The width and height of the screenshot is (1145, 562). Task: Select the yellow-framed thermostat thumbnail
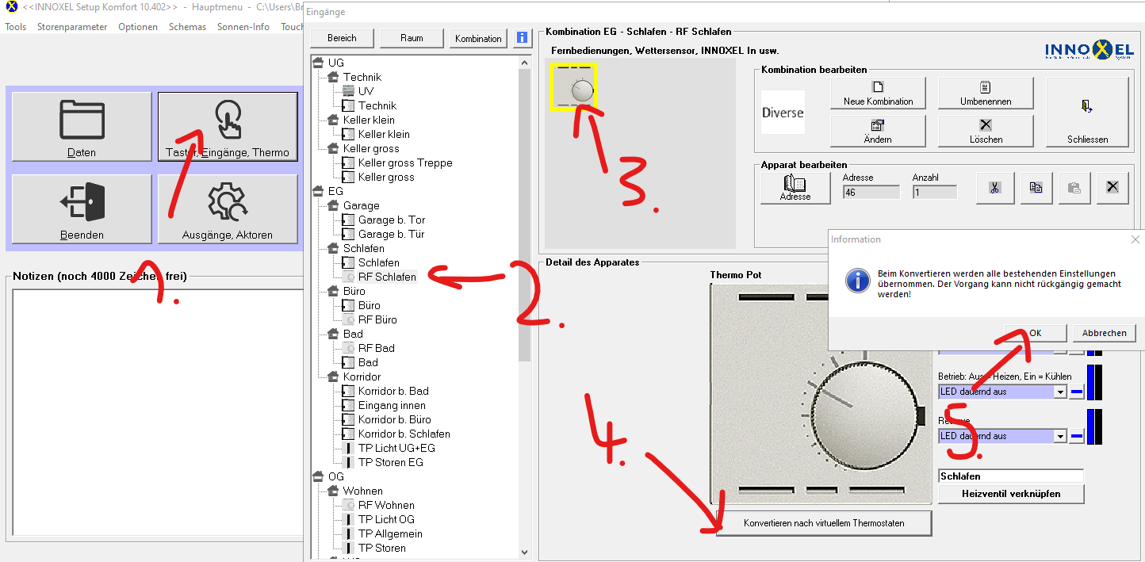click(x=572, y=86)
